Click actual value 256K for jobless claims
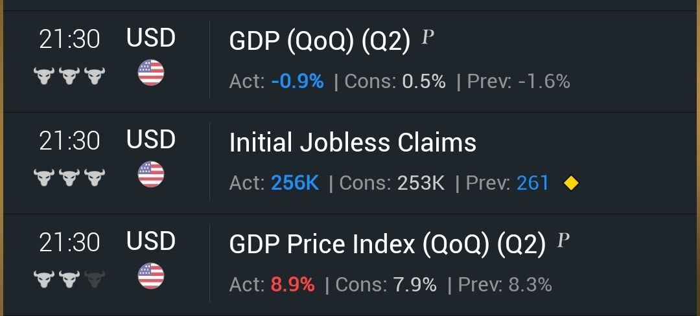The width and height of the screenshot is (700, 316). [x=295, y=183]
